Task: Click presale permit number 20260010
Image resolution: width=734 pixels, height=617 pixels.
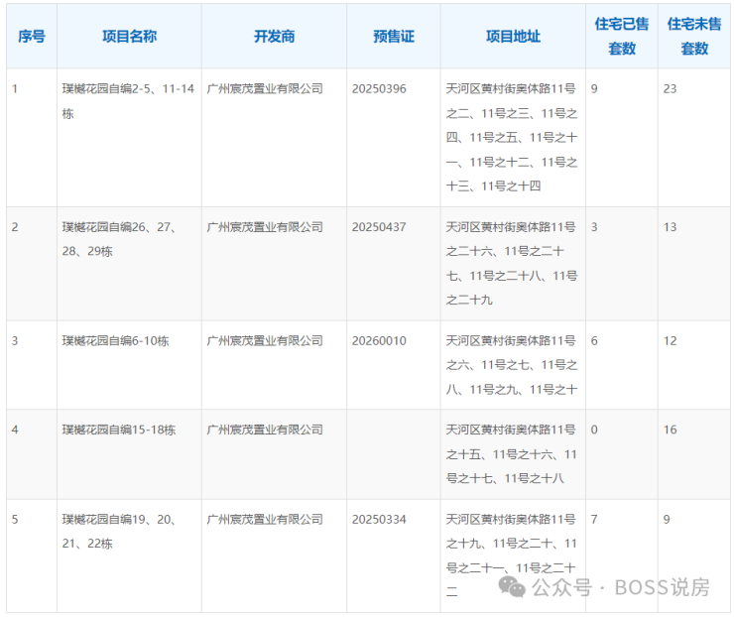Action: point(379,341)
